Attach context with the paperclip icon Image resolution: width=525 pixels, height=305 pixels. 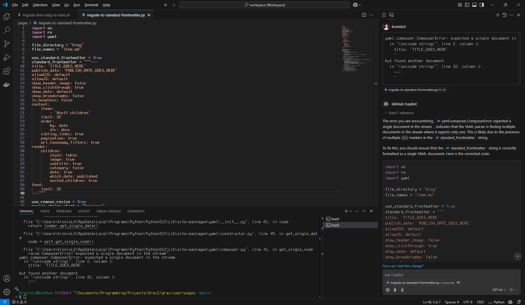pyautogui.click(x=395, y=290)
